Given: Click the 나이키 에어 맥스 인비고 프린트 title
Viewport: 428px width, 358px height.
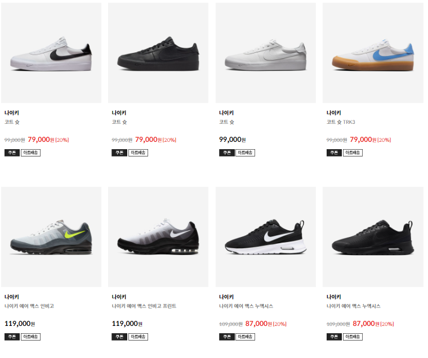Looking at the screenshot, I should (144, 306).
